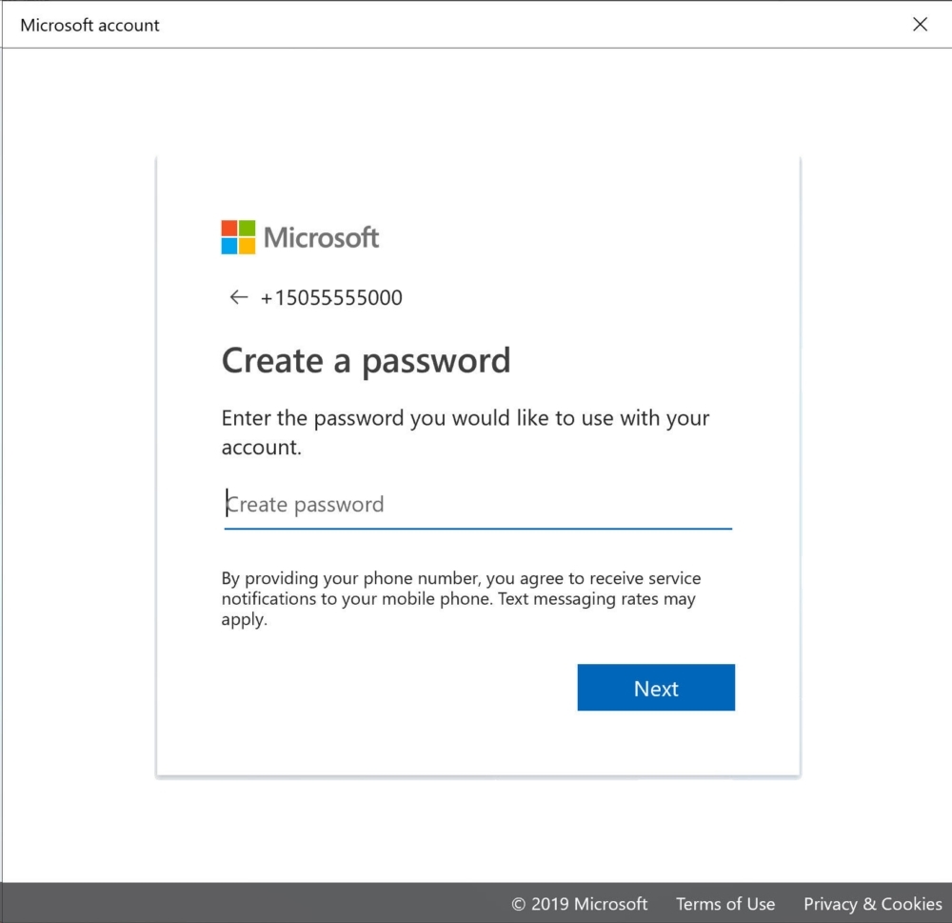Focus the Create password input field
This screenshot has width=952, height=923.
pyautogui.click(x=476, y=505)
